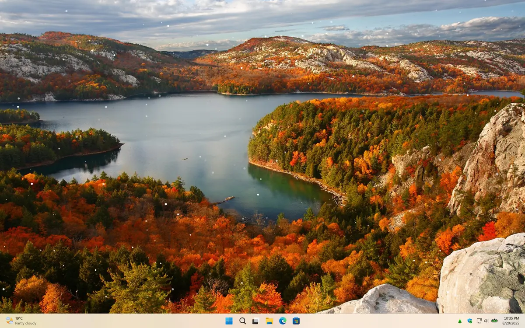Click the 10:35 PM clock time
The image size is (525, 328).
(x=511, y=318)
